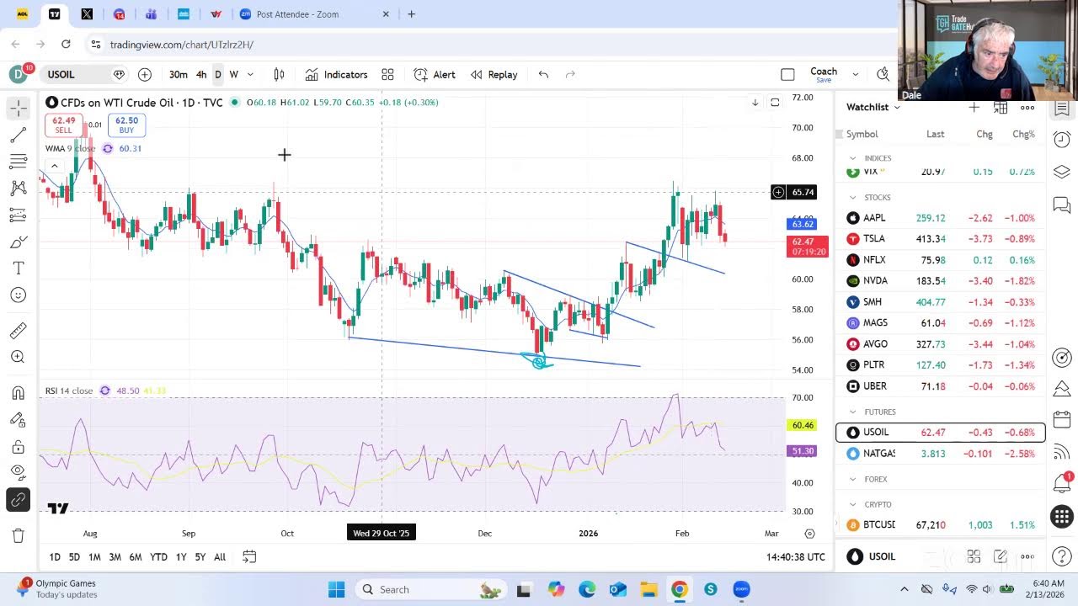The image size is (1078, 606).
Task: Select the NATGAS watchlist row
Action: 941,454
